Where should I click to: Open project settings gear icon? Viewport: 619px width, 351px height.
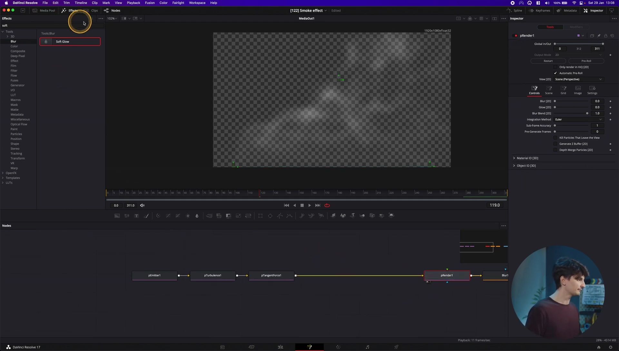610,347
